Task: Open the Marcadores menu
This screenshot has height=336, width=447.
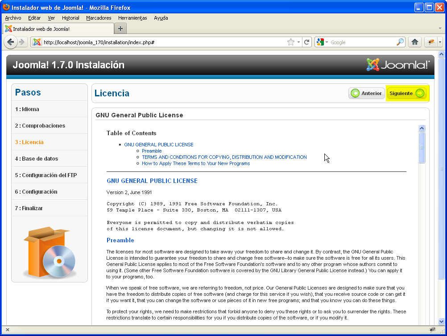Action: pos(99,18)
